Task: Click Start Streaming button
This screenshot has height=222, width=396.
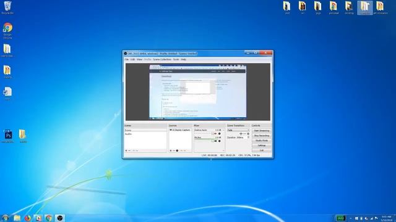Action: point(262,131)
